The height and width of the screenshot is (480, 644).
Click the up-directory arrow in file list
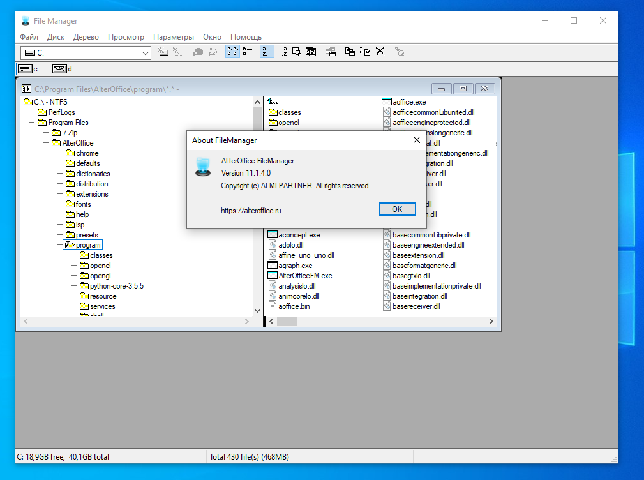(x=273, y=101)
